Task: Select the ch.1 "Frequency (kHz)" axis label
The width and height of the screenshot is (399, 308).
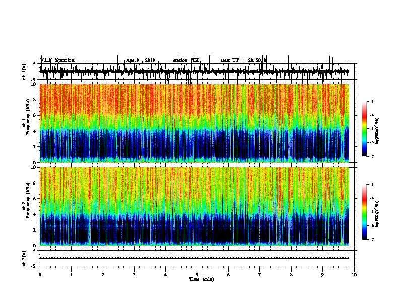Action: coord(28,117)
